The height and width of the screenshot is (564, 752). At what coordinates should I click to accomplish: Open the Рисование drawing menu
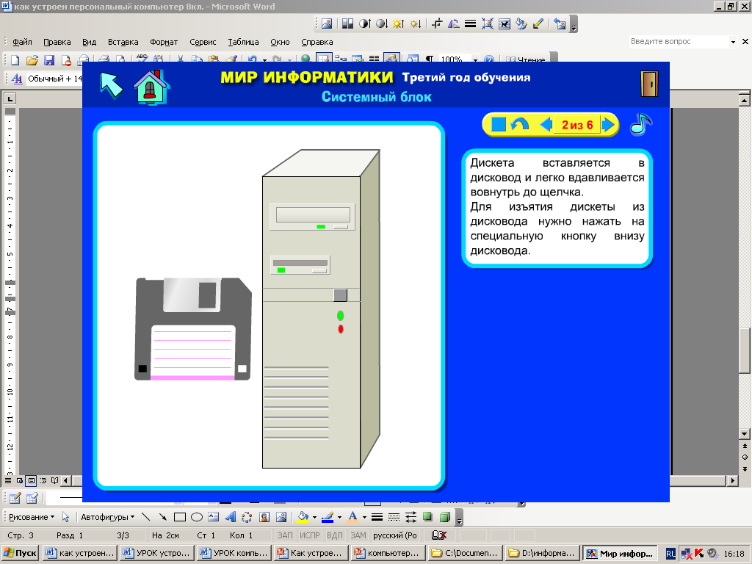click(x=32, y=517)
